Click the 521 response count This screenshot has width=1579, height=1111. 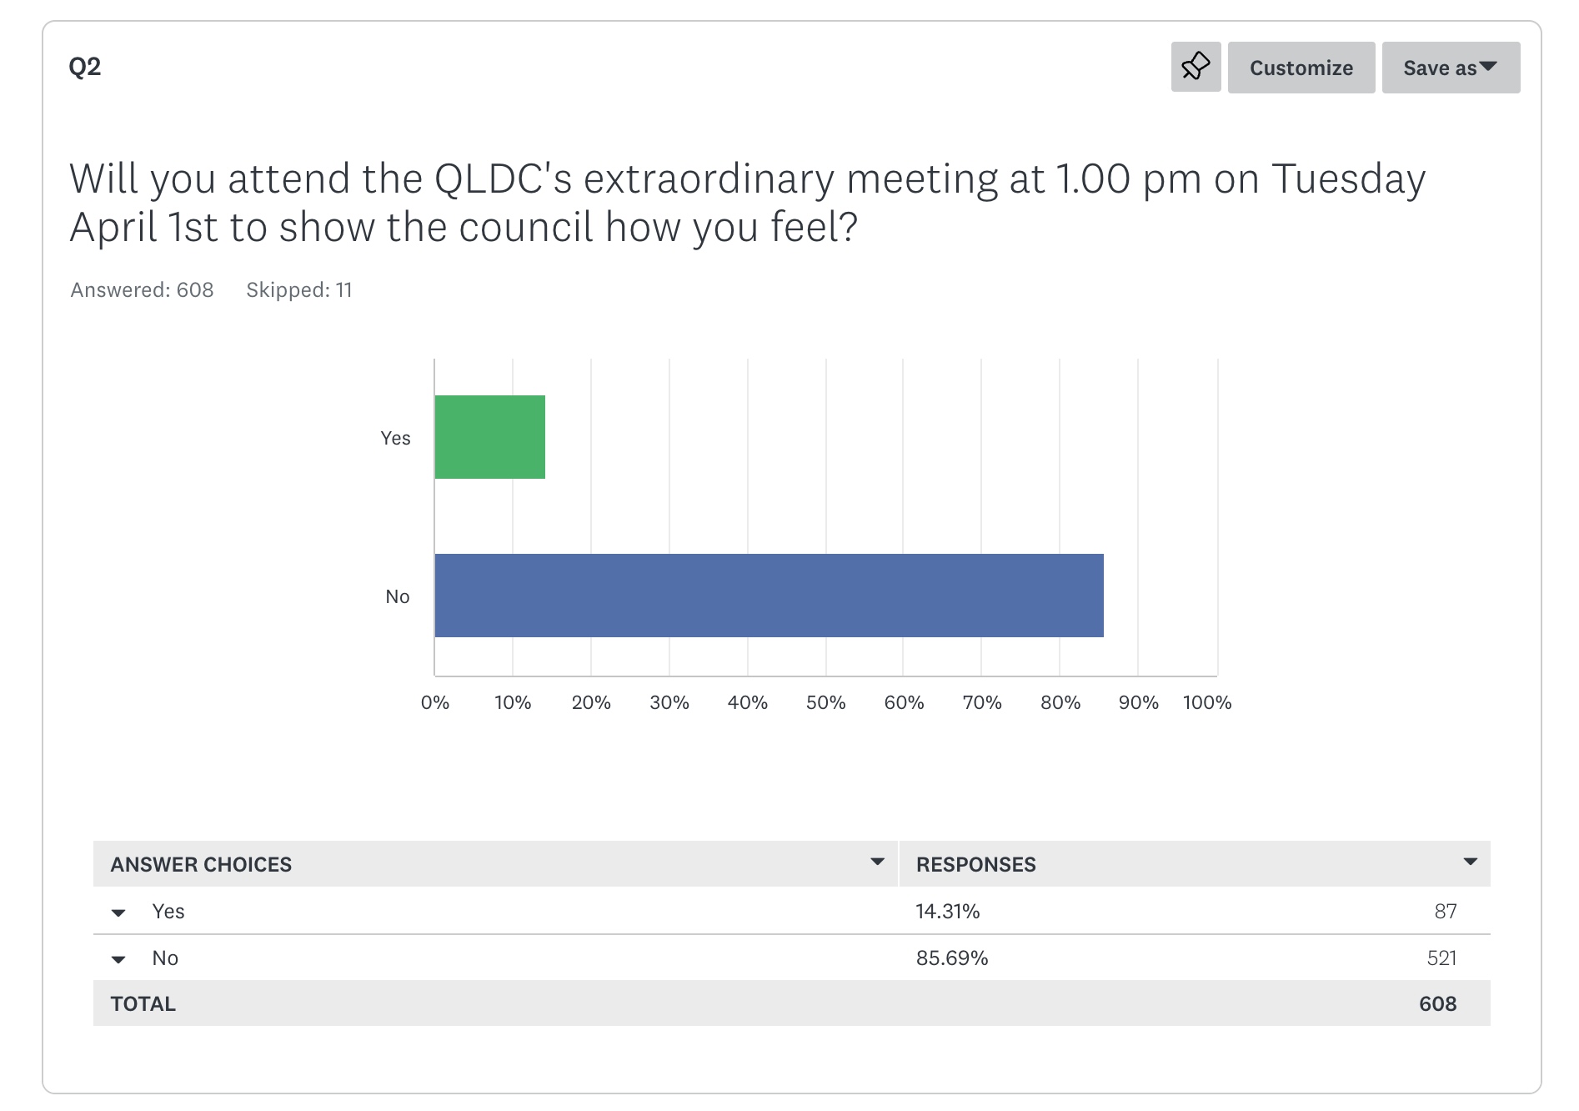click(x=1441, y=958)
